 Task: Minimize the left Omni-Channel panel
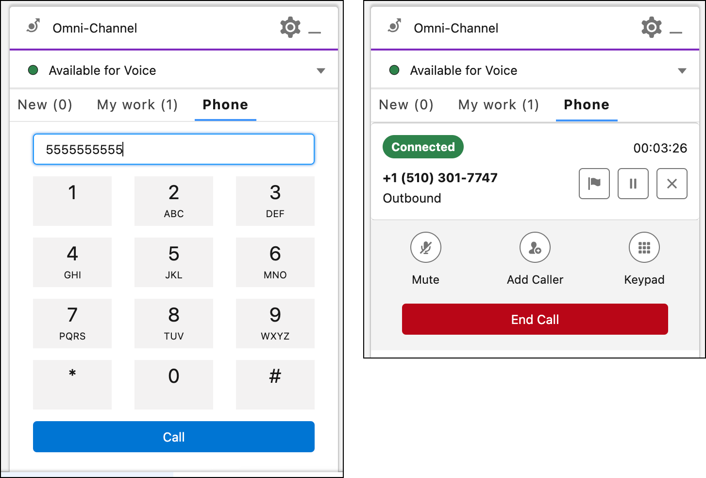point(315,33)
